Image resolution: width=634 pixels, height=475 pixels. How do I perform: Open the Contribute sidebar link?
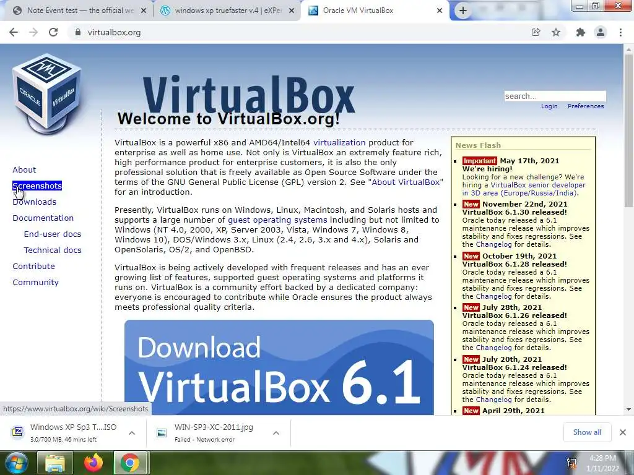pyautogui.click(x=33, y=266)
